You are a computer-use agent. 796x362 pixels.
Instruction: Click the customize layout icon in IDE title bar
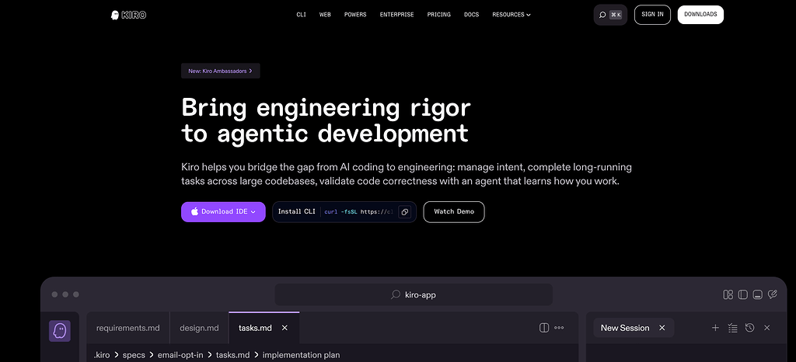pos(728,294)
